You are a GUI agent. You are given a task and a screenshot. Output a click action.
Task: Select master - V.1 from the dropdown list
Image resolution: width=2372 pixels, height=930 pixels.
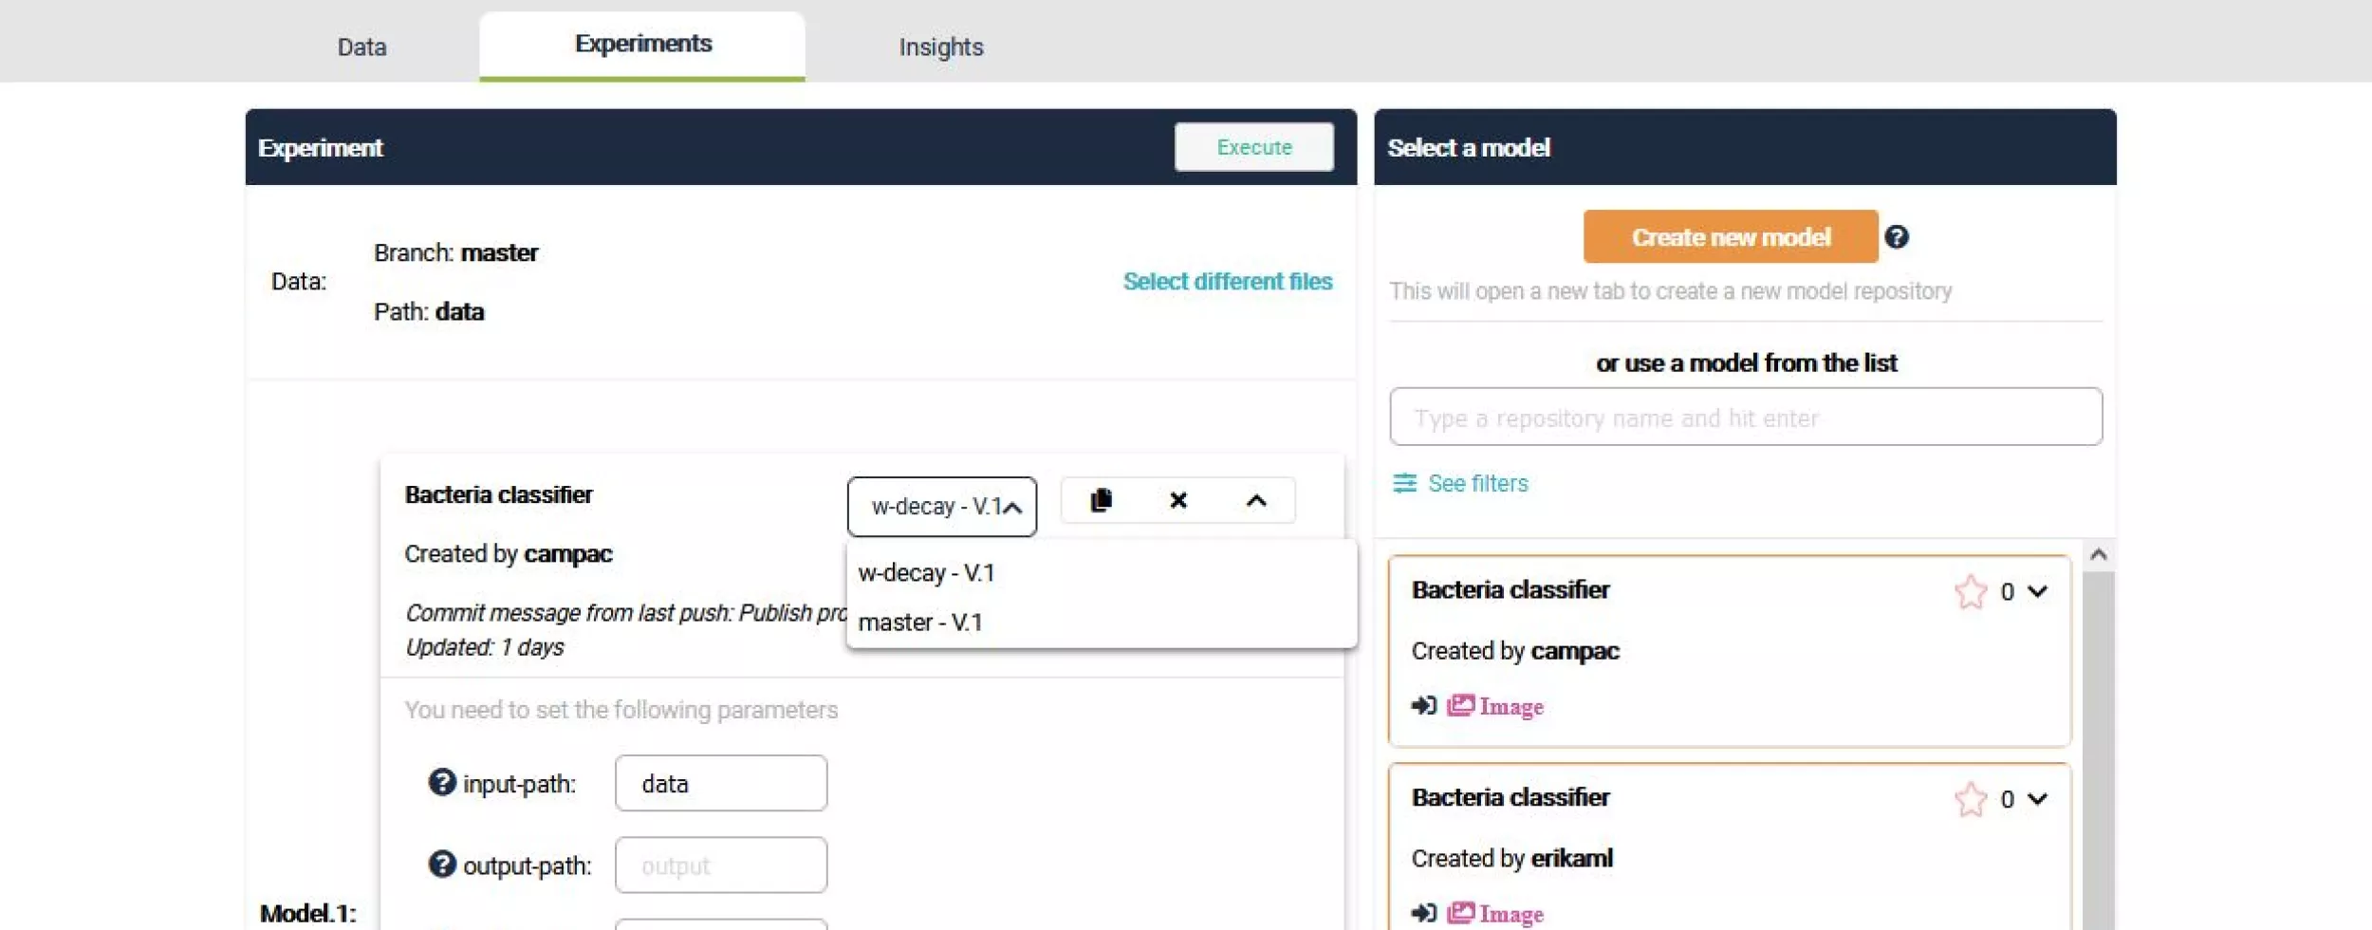pos(920,623)
